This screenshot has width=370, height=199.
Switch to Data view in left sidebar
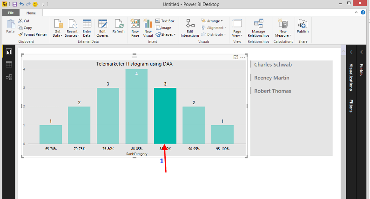pyautogui.click(x=8, y=64)
